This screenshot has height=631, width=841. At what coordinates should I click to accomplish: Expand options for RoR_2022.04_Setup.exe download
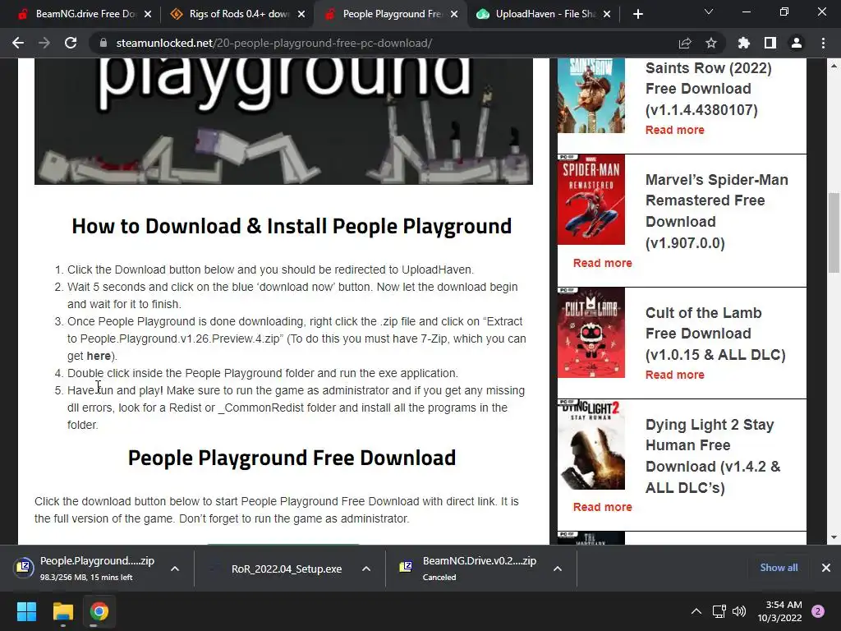[365, 569]
